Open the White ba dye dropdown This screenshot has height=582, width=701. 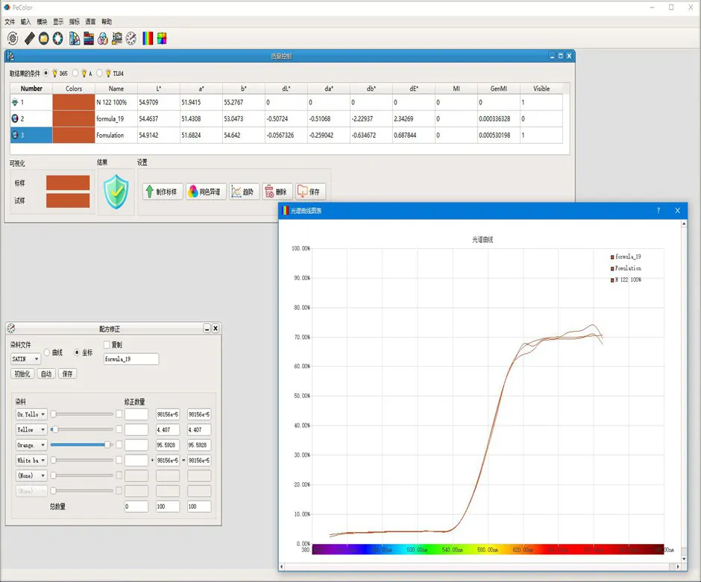pyautogui.click(x=31, y=461)
